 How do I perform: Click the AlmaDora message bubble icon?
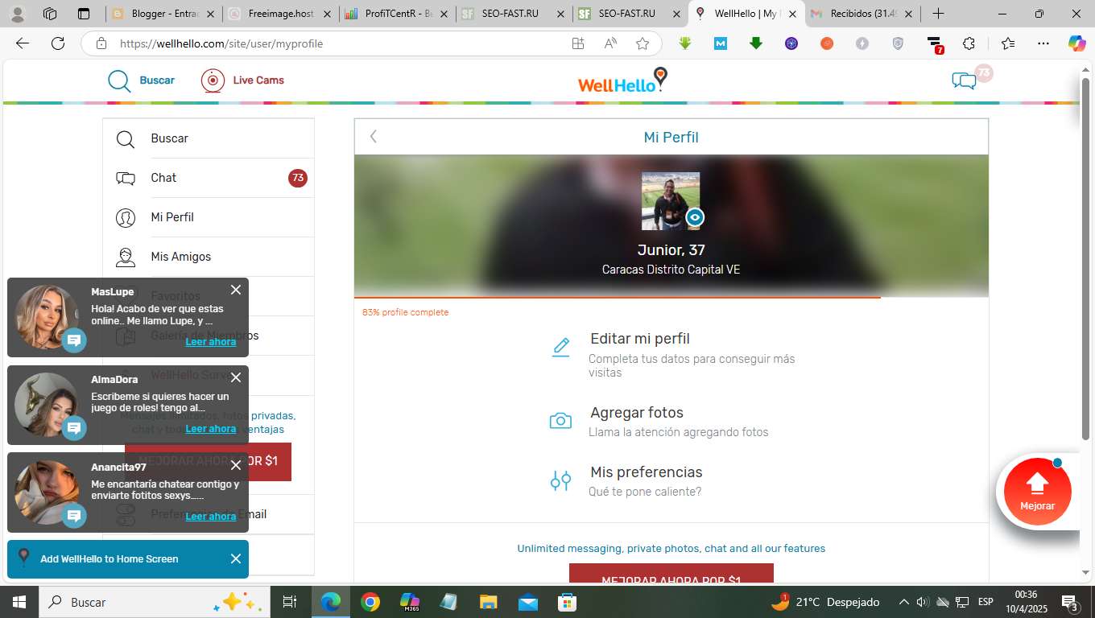click(x=74, y=428)
